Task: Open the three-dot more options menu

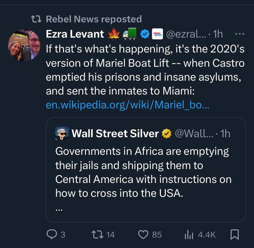Action: (x=239, y=34)
